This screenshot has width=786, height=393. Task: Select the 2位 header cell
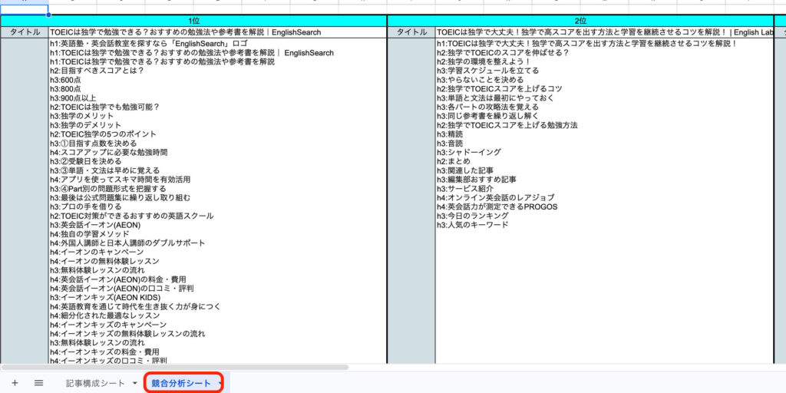pyautogui.click(x=580, y=21)
